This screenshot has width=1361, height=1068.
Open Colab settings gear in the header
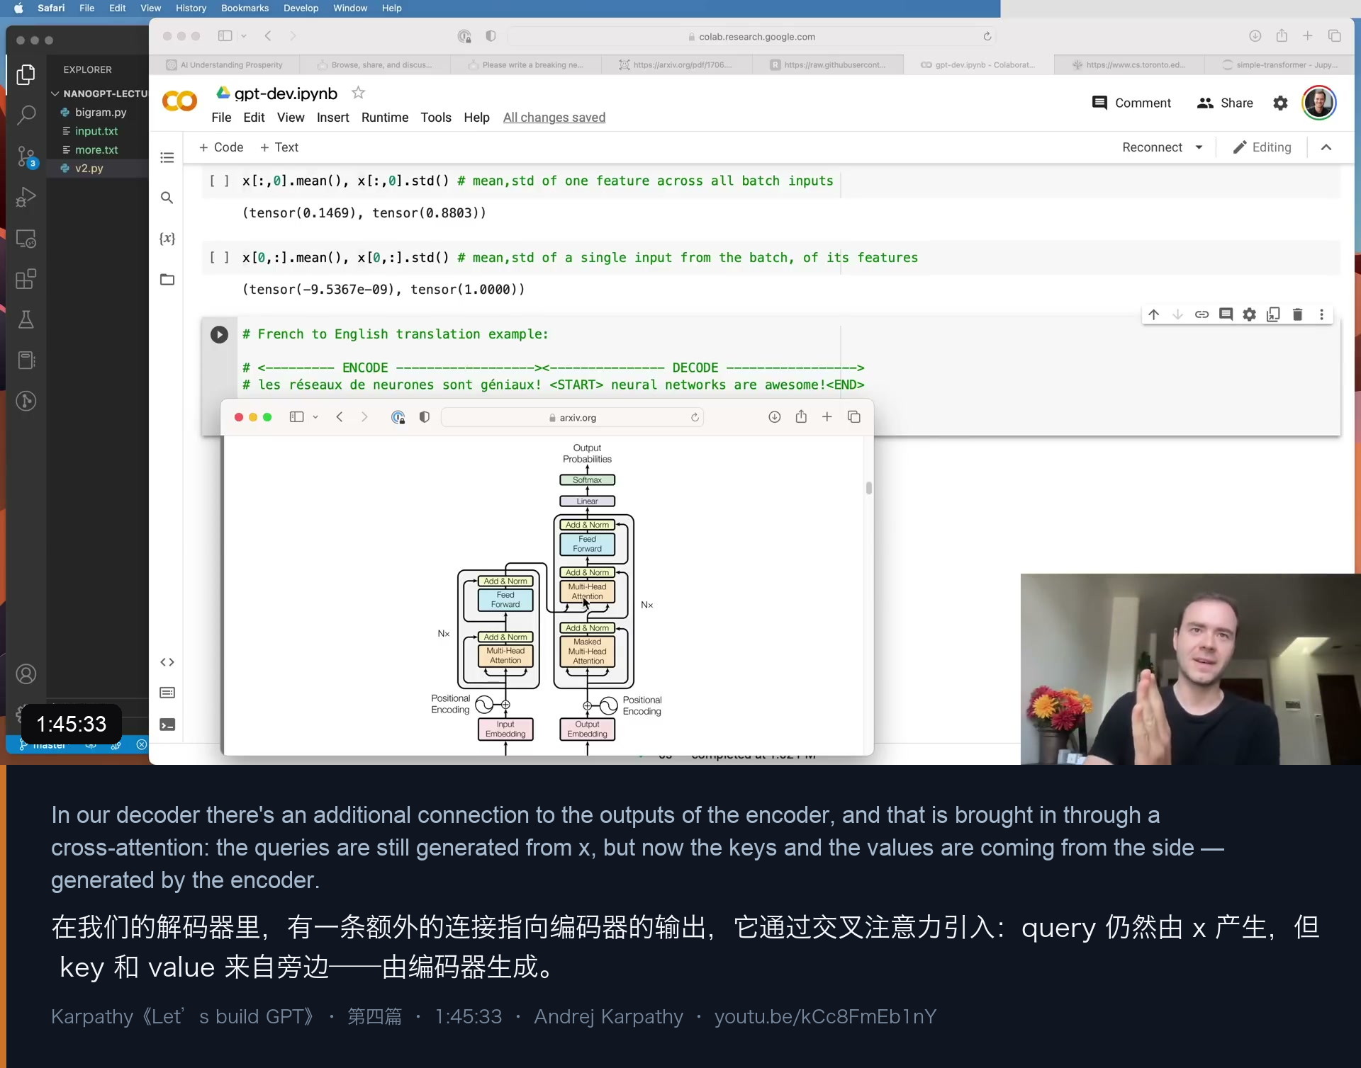coord(1280,103)
